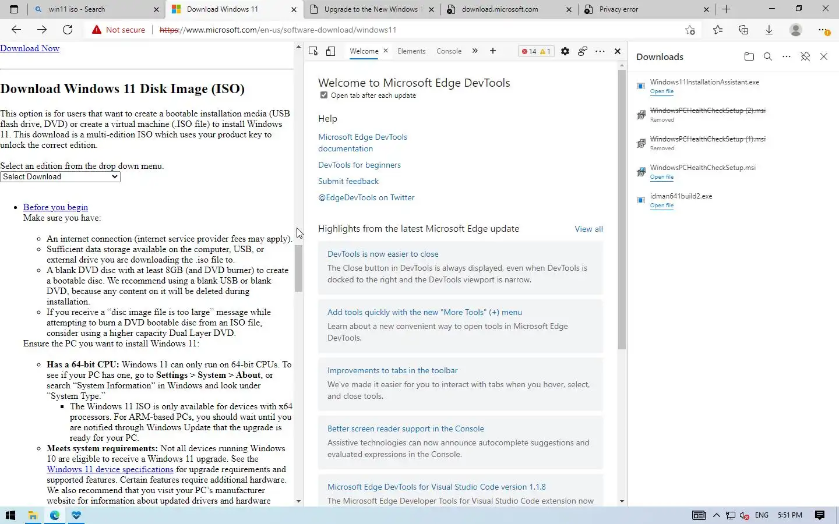Click the Submit feedback link
Image resolution: width=839 pixels, height=524 pixels.
tap(348, 181)
